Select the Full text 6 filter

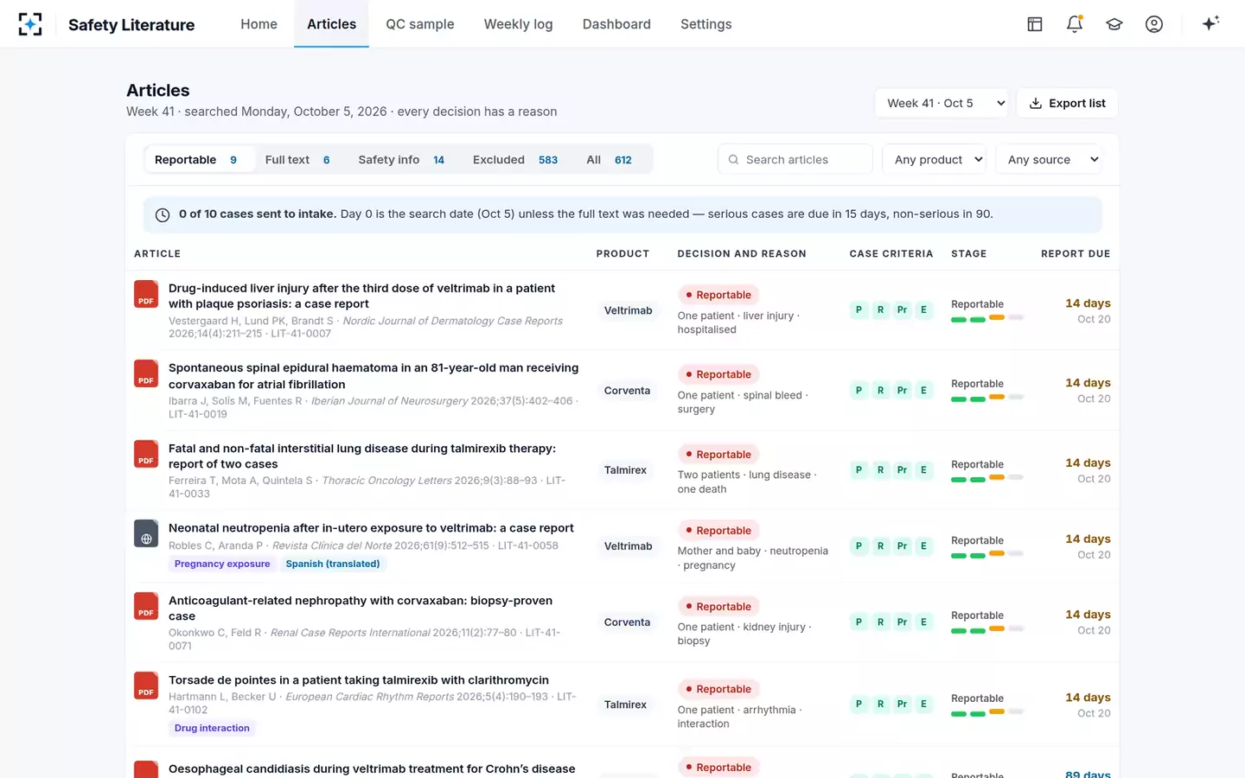[297, 159]
